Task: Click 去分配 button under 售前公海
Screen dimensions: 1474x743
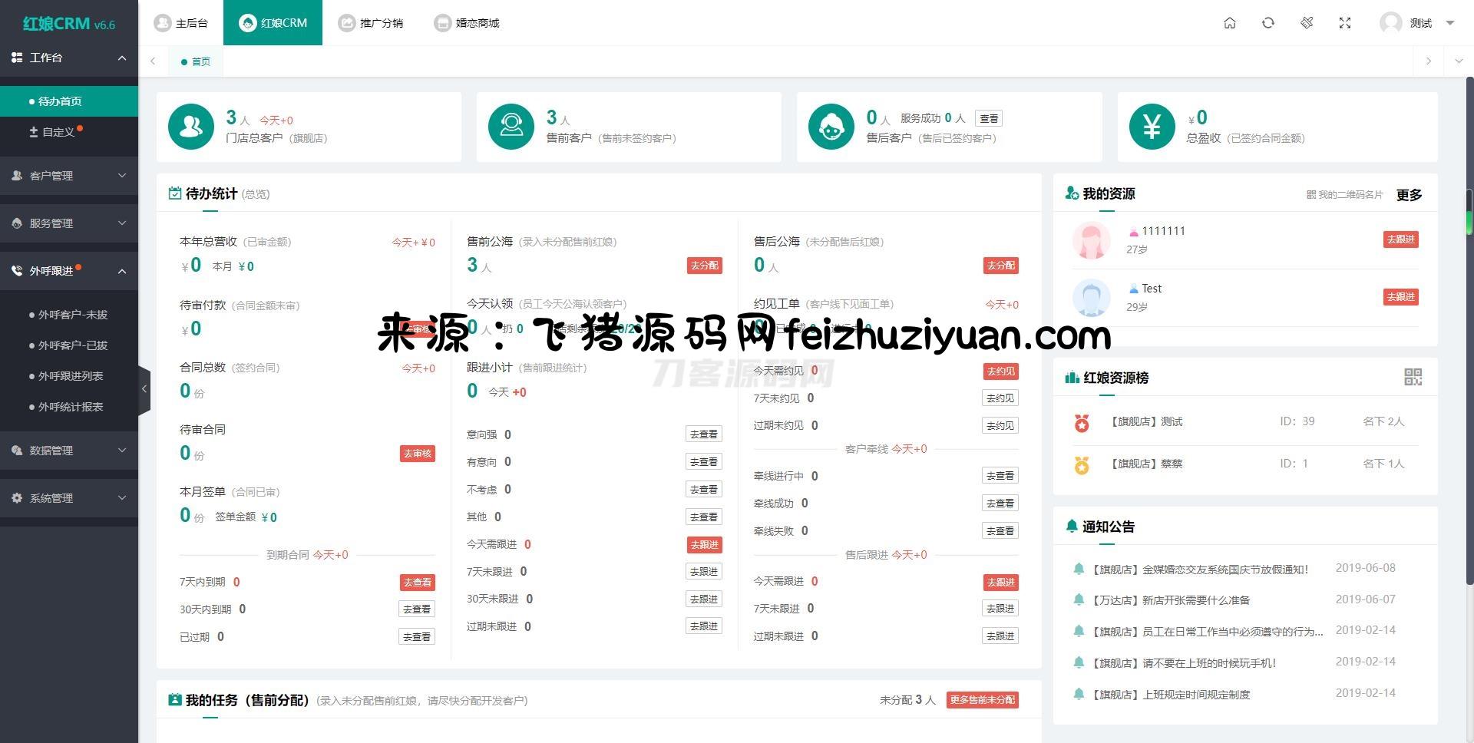Action: 704,266
